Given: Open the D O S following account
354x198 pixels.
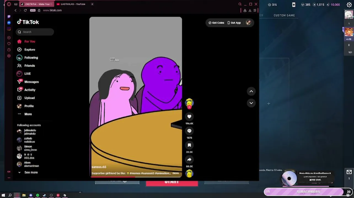Looking at the screenshot, I should 25,156.
